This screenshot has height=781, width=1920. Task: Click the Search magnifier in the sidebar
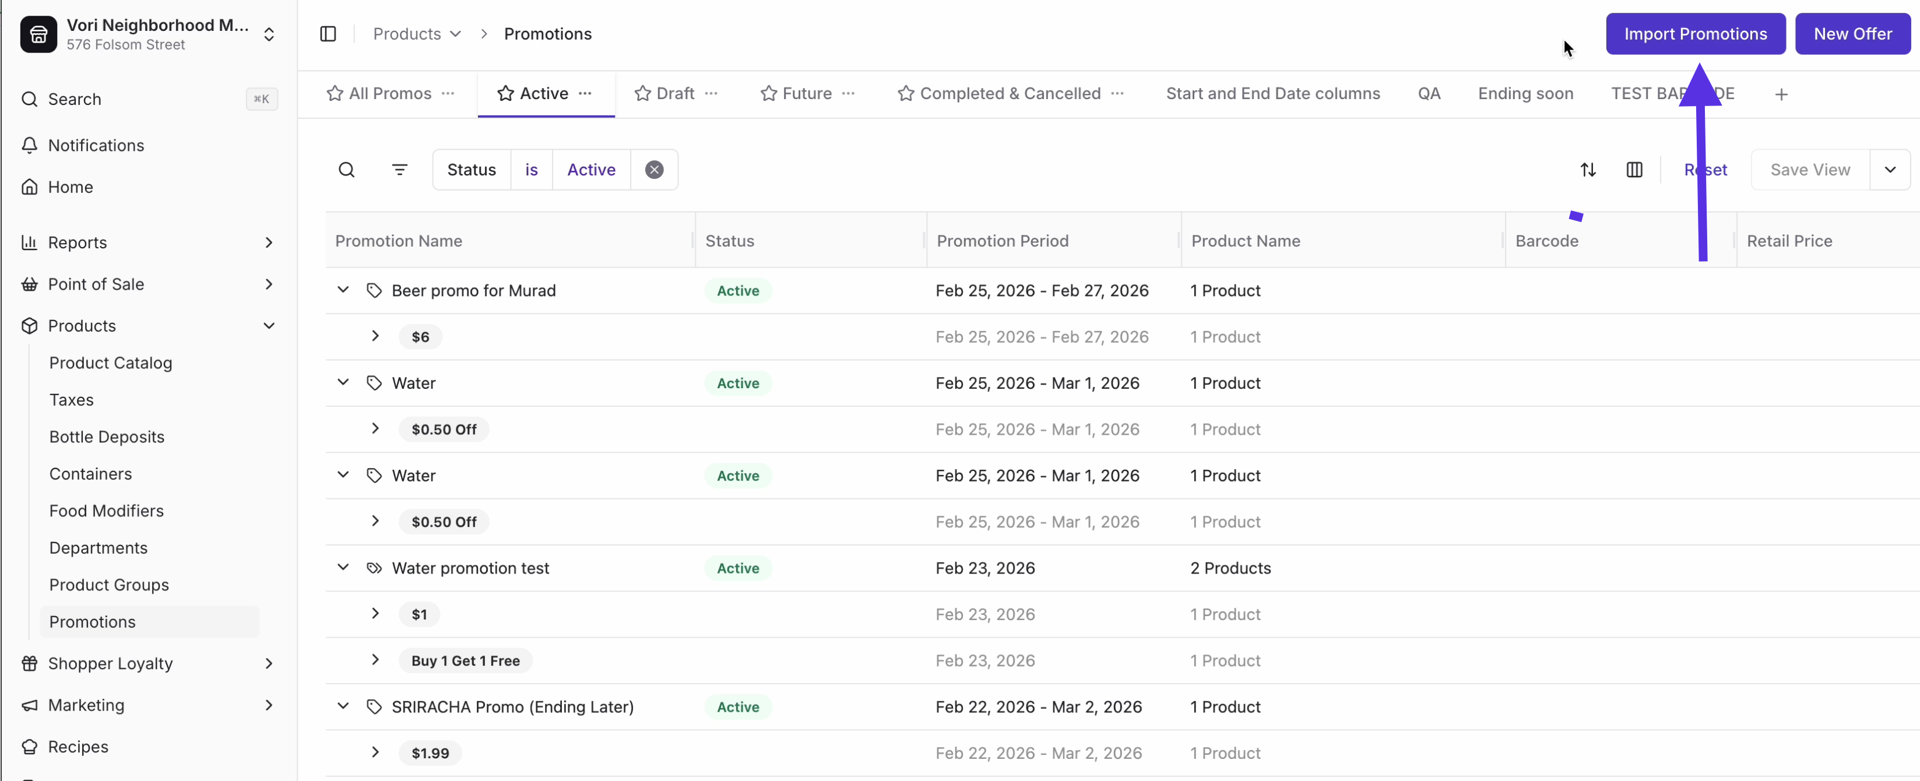tap(30, 99)
